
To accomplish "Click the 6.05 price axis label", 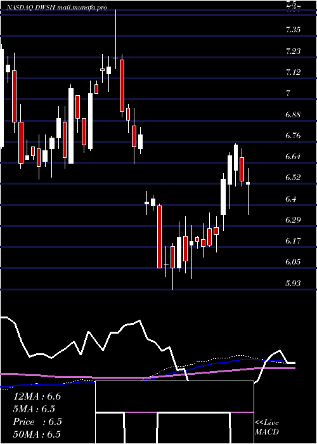I will tap(293, 261).
